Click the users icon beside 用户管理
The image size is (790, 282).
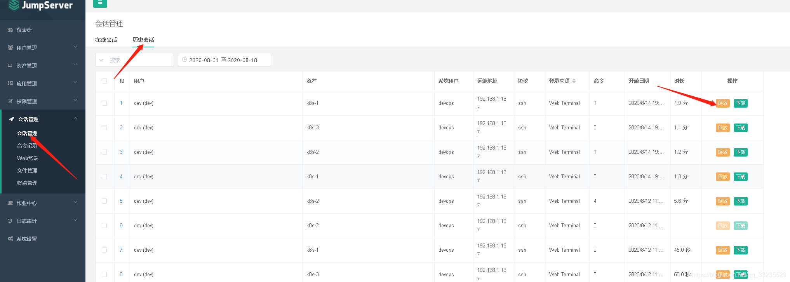pos(10,48)
